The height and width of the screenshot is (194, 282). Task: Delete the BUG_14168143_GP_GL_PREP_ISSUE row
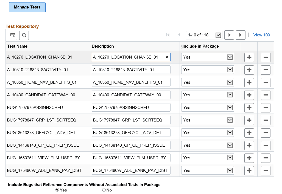click(265, 145)
